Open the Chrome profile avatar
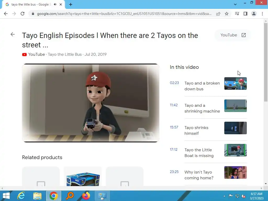The height and width of the screenshot is (201, 268). tap(254, 14)
